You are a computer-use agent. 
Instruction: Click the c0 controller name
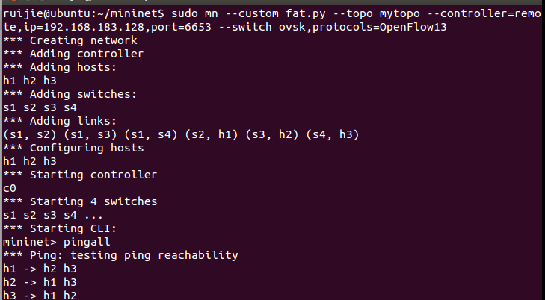[x=10, y=188]
